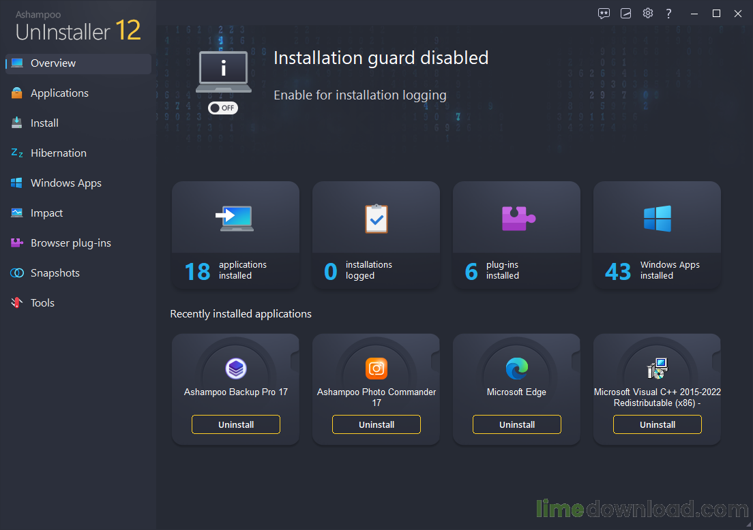
Task: Uninstall Ashampoo Photo Commander 17
Action: 376,424
